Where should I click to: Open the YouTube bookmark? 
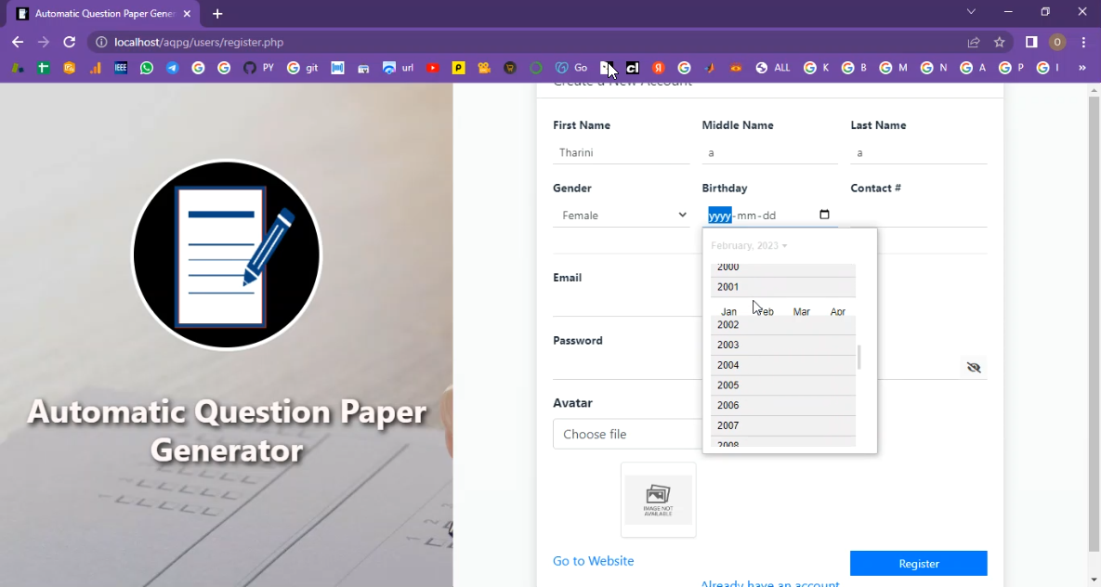433,68
